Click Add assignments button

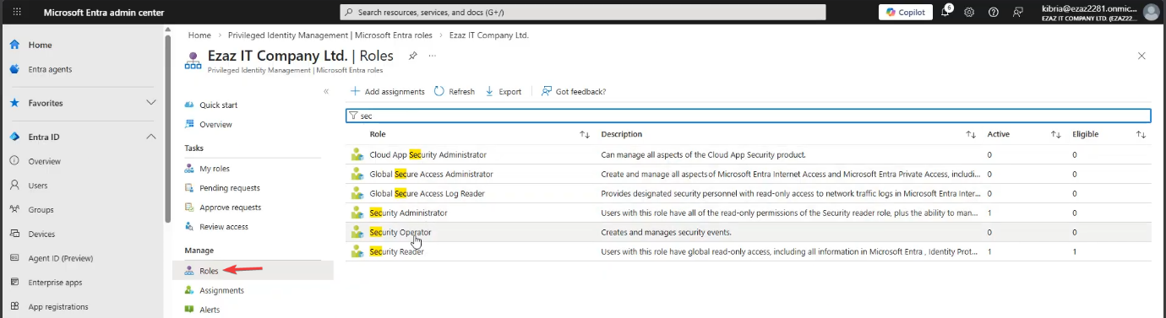point(387,91)
